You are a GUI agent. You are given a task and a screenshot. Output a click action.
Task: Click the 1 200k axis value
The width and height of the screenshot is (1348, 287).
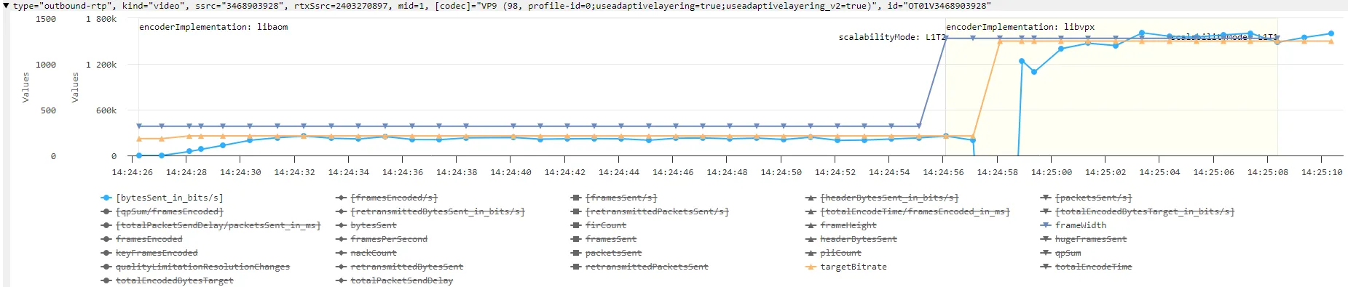(x=101, y=65)
